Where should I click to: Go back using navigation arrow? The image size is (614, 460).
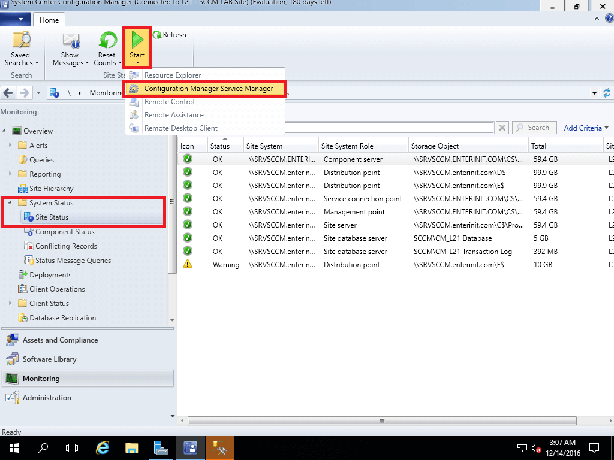tap(8, 93)
